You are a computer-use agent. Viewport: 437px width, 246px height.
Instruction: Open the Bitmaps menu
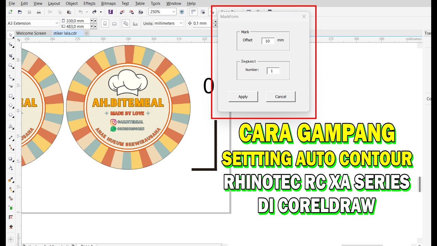109,3
